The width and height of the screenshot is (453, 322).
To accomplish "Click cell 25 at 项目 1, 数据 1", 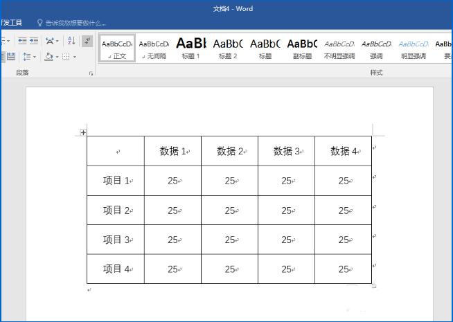I will (172, 181).
